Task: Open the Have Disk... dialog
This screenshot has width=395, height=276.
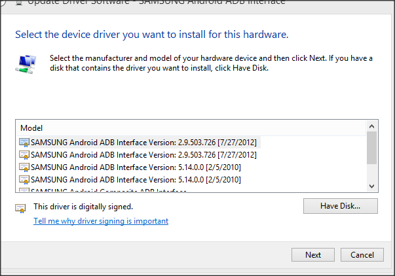Action: [341, 206]
